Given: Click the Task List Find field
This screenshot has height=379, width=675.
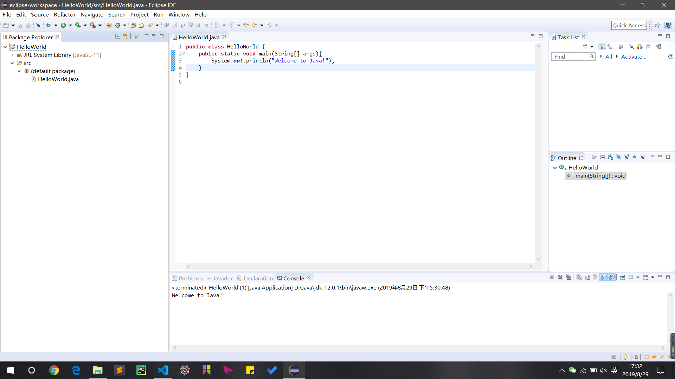Looking at the screenshot, I should coord(570,56).
